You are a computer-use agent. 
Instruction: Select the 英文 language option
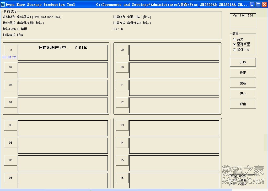pyautogui.click(x=238, y=39)
